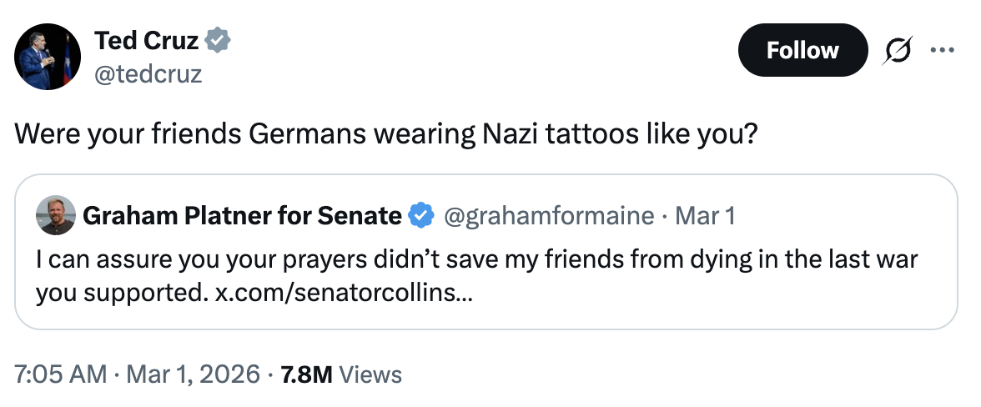Click the Mar 1, 2026 post date
Viewport: 981px width, 407px height.
pos(192,374)
